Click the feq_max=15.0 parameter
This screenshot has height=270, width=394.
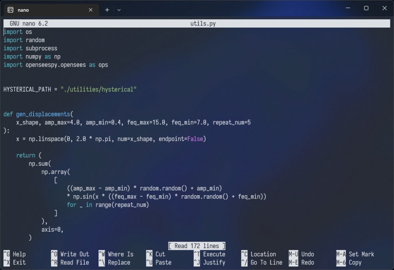pyautogui.click(x=146, y=123)
